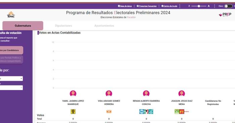Viewport: 235px width, 123px height.
Task: Click Renan Alberto Barrera Concha's avatar icon
Action: point(146,94)
